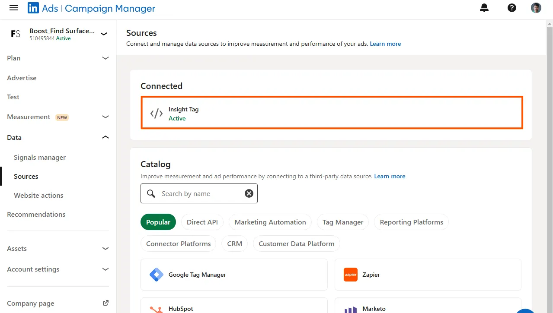Open Recommendations in the sidebar
The image size is (553, 313).
pyautogui.click(x=36, y=214)
